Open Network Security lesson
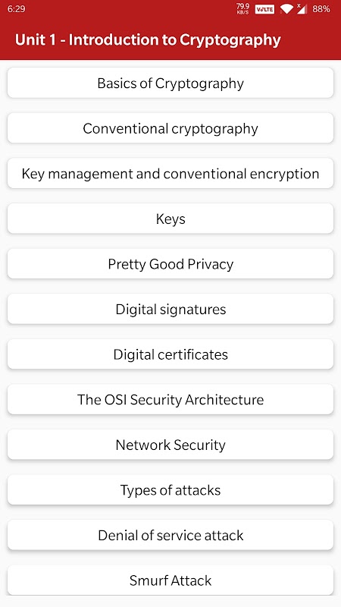 (170, 445)
